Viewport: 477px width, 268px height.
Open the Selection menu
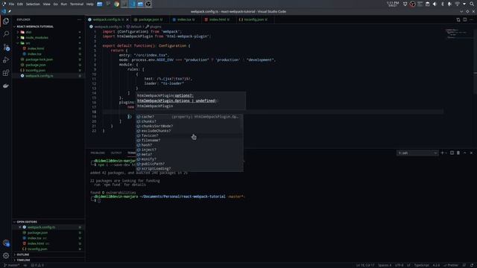(33, 4)
